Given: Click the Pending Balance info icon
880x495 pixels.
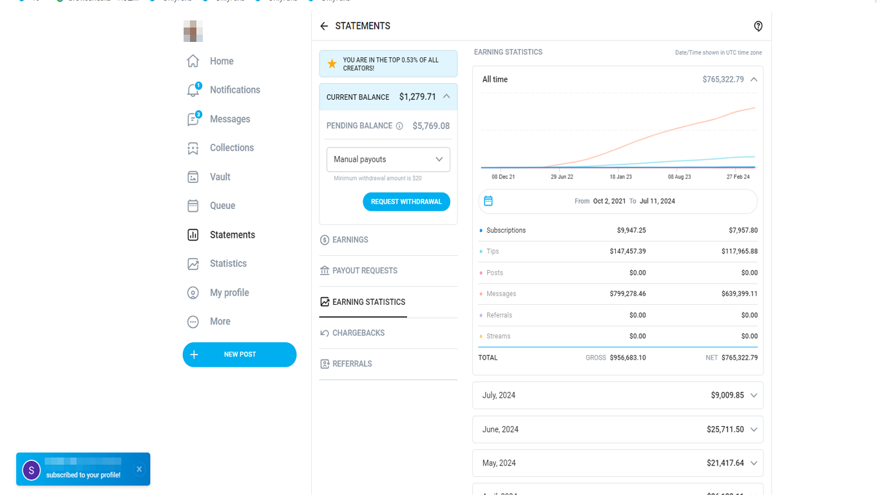Looking at the screenshot, I should coord(399,126).
